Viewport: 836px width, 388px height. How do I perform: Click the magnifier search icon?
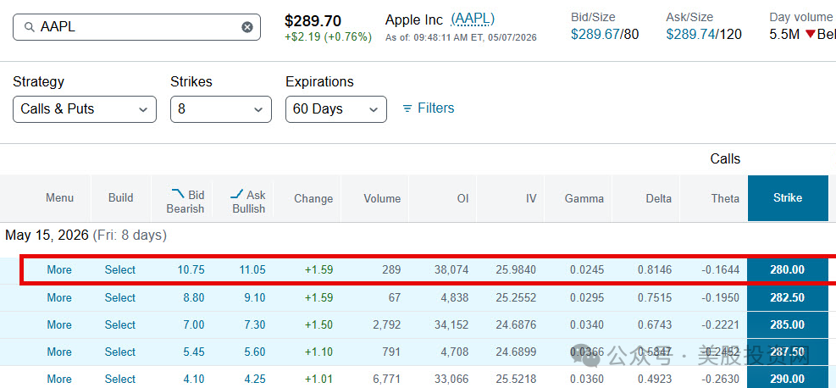[30, 27]
